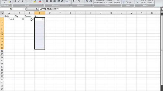Open Format as Table gallery
This screenshot has width=163, height=91.
click(109, 2)
